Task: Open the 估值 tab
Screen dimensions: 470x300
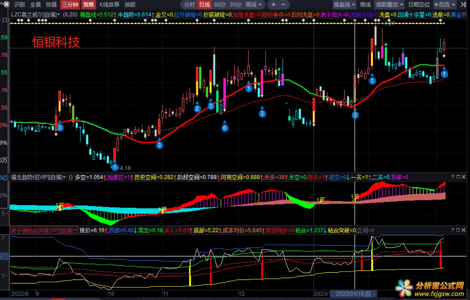Action: (x=52, y=5)
